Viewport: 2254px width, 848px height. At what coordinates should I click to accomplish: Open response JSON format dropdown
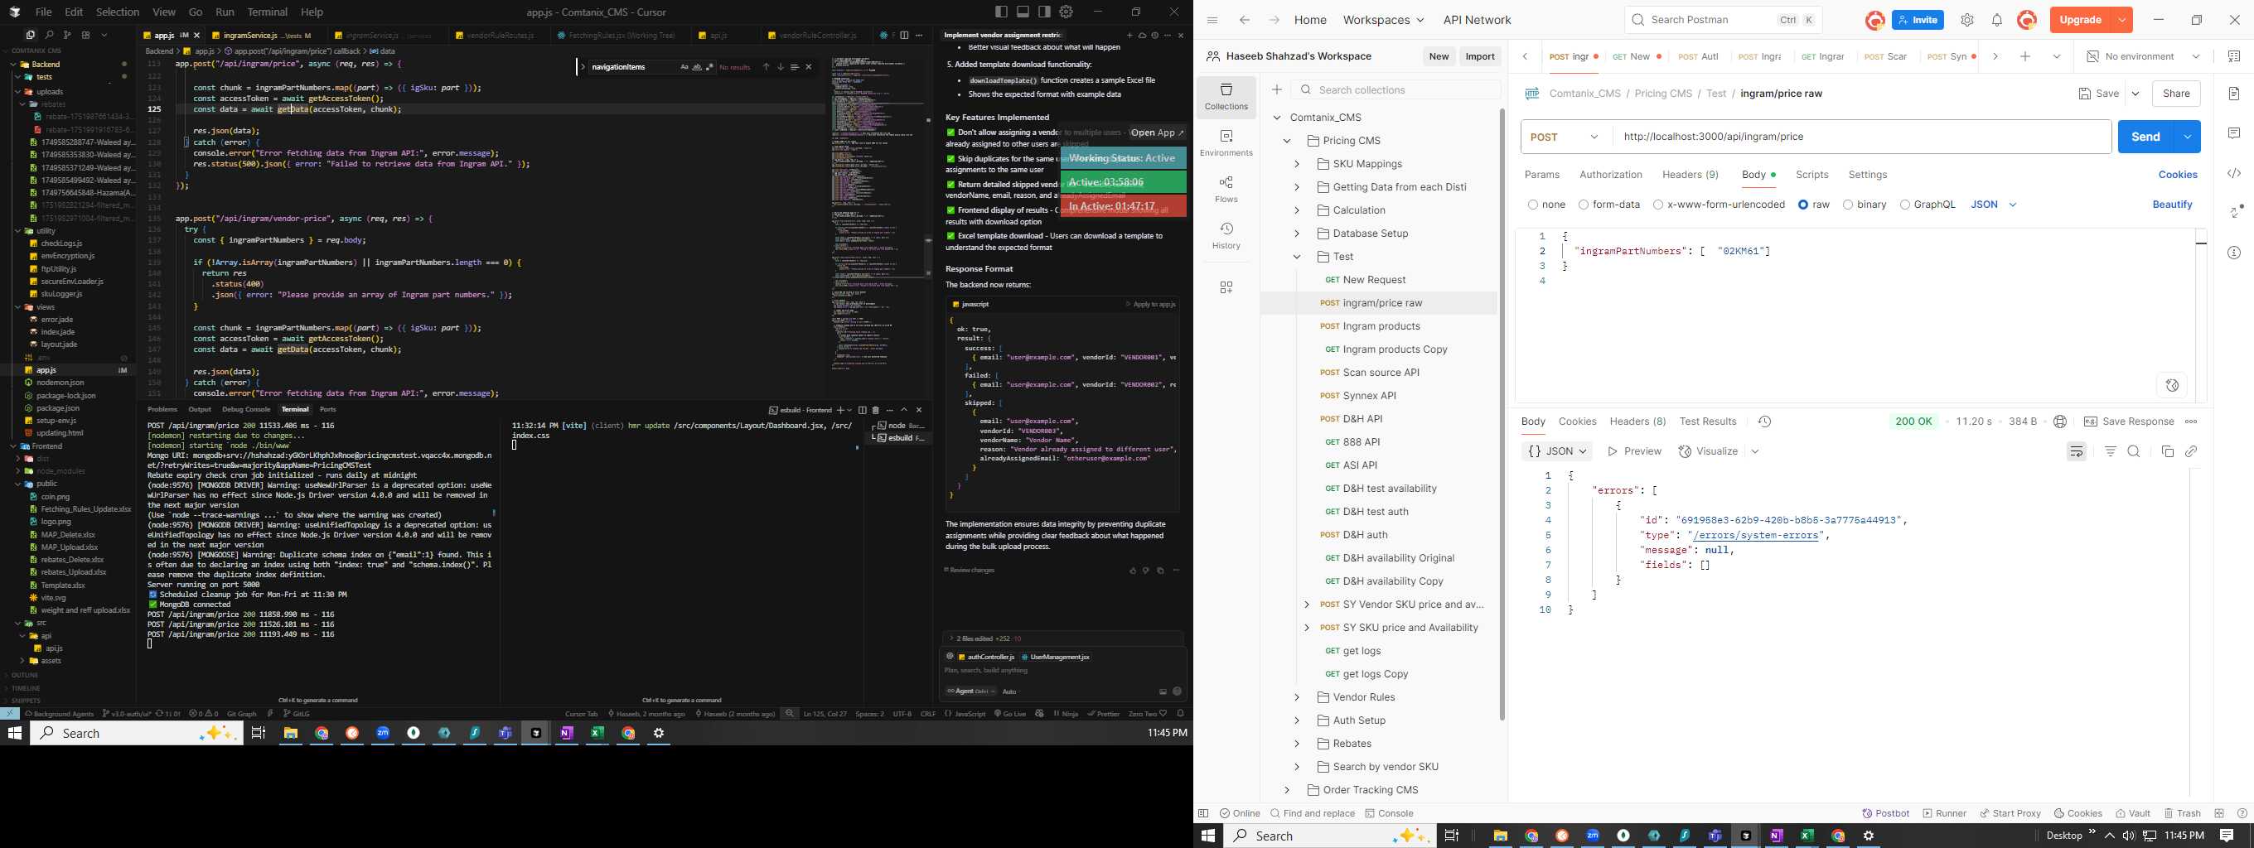coord(1556,451)
